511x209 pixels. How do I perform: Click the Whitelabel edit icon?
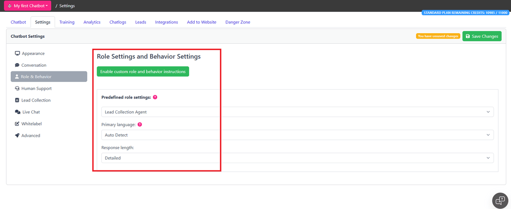(x=17, y=124)
